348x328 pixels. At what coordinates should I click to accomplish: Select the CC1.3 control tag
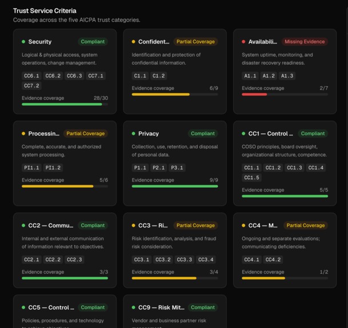(294, 168)
